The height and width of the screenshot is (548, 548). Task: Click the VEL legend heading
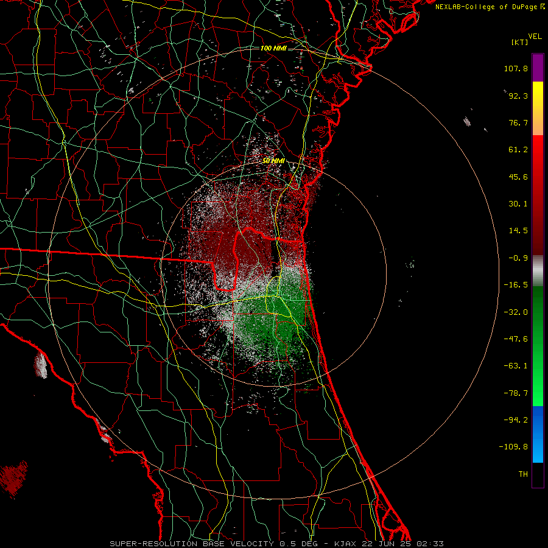click(x=535, y=37)
